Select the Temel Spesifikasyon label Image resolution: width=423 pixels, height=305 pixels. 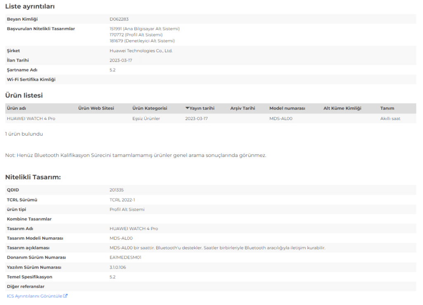pos(30,277)
